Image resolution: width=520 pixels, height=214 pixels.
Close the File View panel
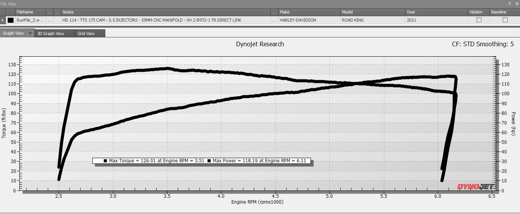pos(516,3)
